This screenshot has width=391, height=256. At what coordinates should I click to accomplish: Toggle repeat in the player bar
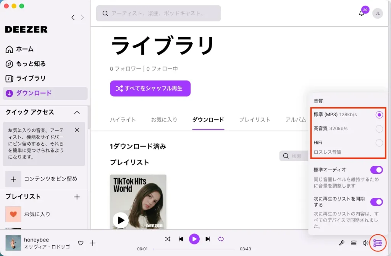coord(221,239)
